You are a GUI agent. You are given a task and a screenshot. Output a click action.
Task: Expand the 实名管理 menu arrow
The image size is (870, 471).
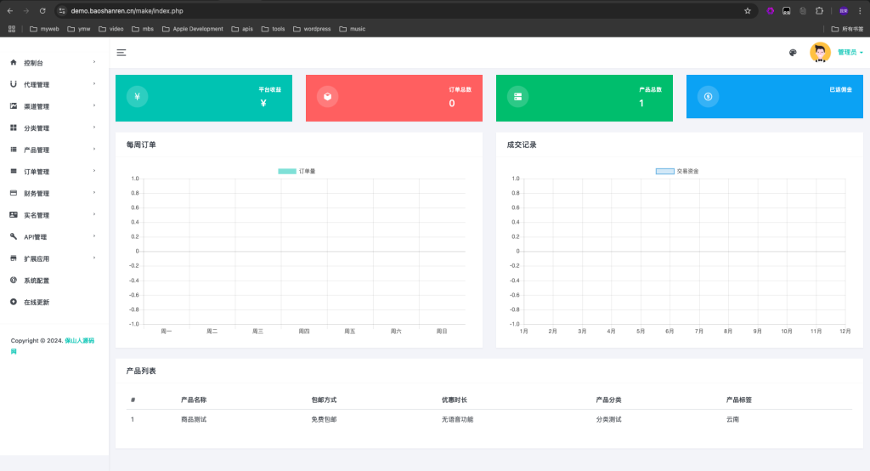tap(94, 214)
